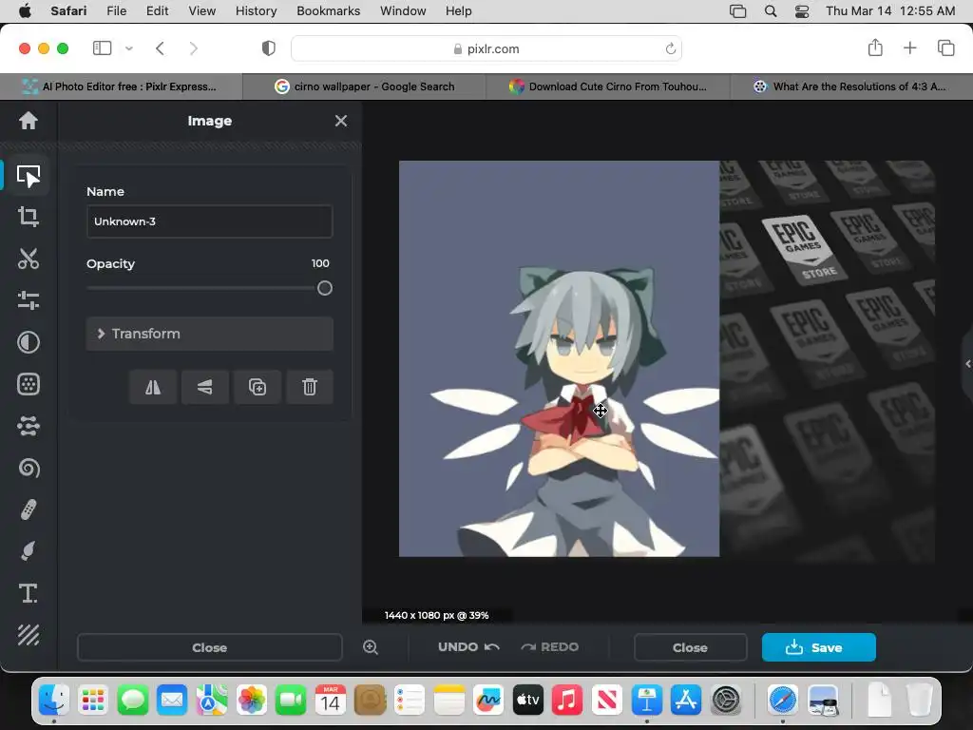Image resolution: width=973 pixels, height=730 pixels.
Task: Adjust the Opacity slider handle
Action: click(x=325, y=288)
